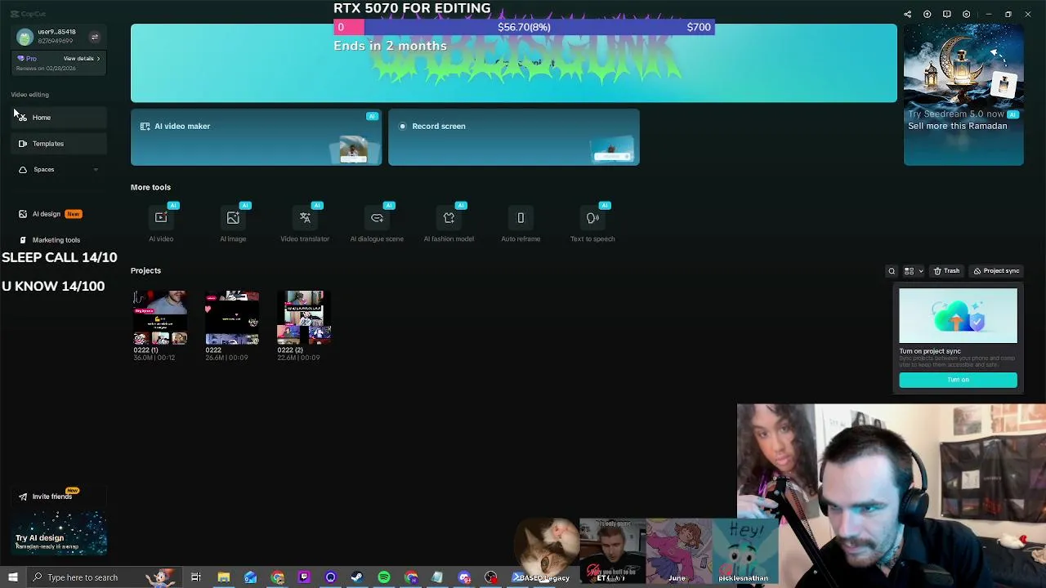Click the Try AI design promo banner

coord(60,533)
